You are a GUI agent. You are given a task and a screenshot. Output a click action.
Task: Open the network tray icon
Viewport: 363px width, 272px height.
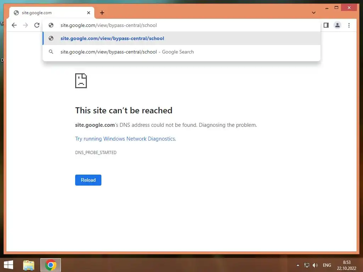click(307, 265)
